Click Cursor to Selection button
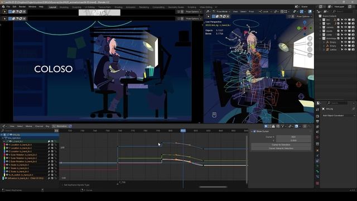This screenshot has width=357, height=201. pyautogui.click(x=281, y=145)
